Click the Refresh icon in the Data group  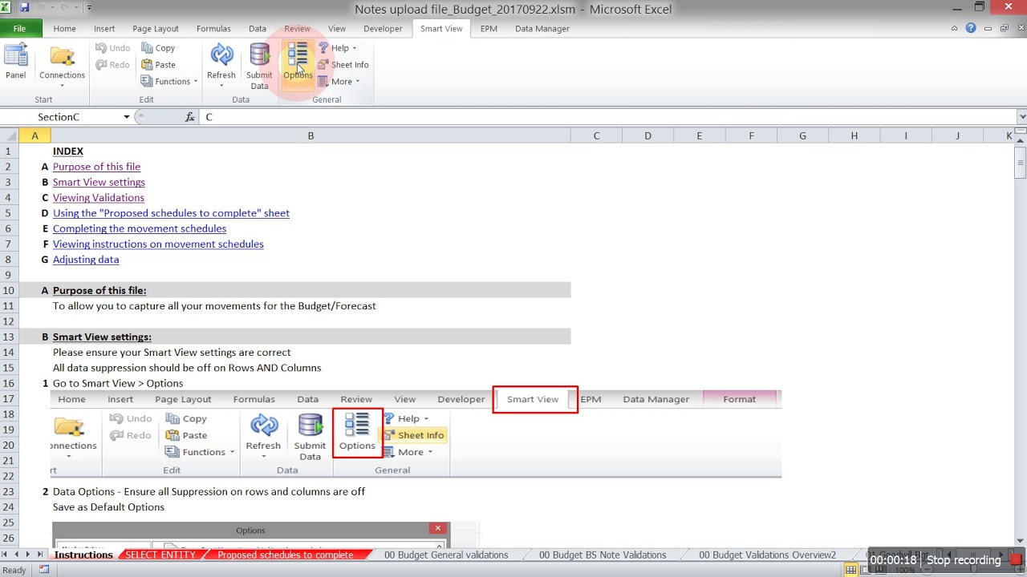pyautogui.click(x=221, y=56)
